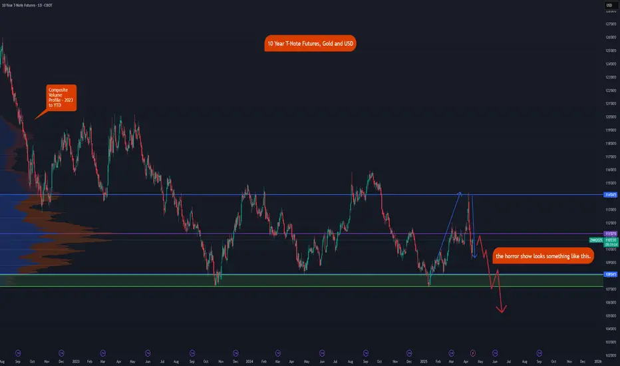
Task: Select the 'Composite Volume Profile - 2023 to YTD' callout
Action: point(61,98)
